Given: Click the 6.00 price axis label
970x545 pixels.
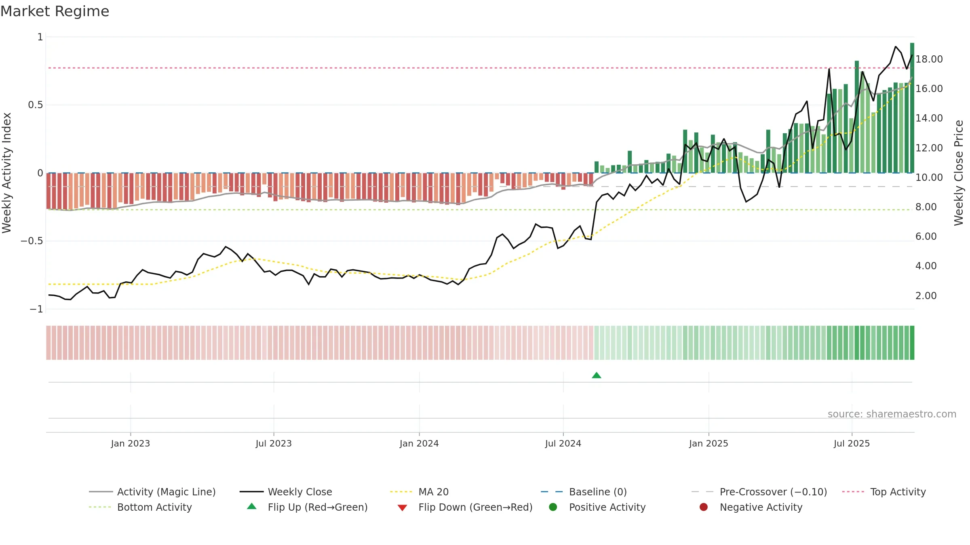Looking at the screenshot, I should tap(926, 237).
